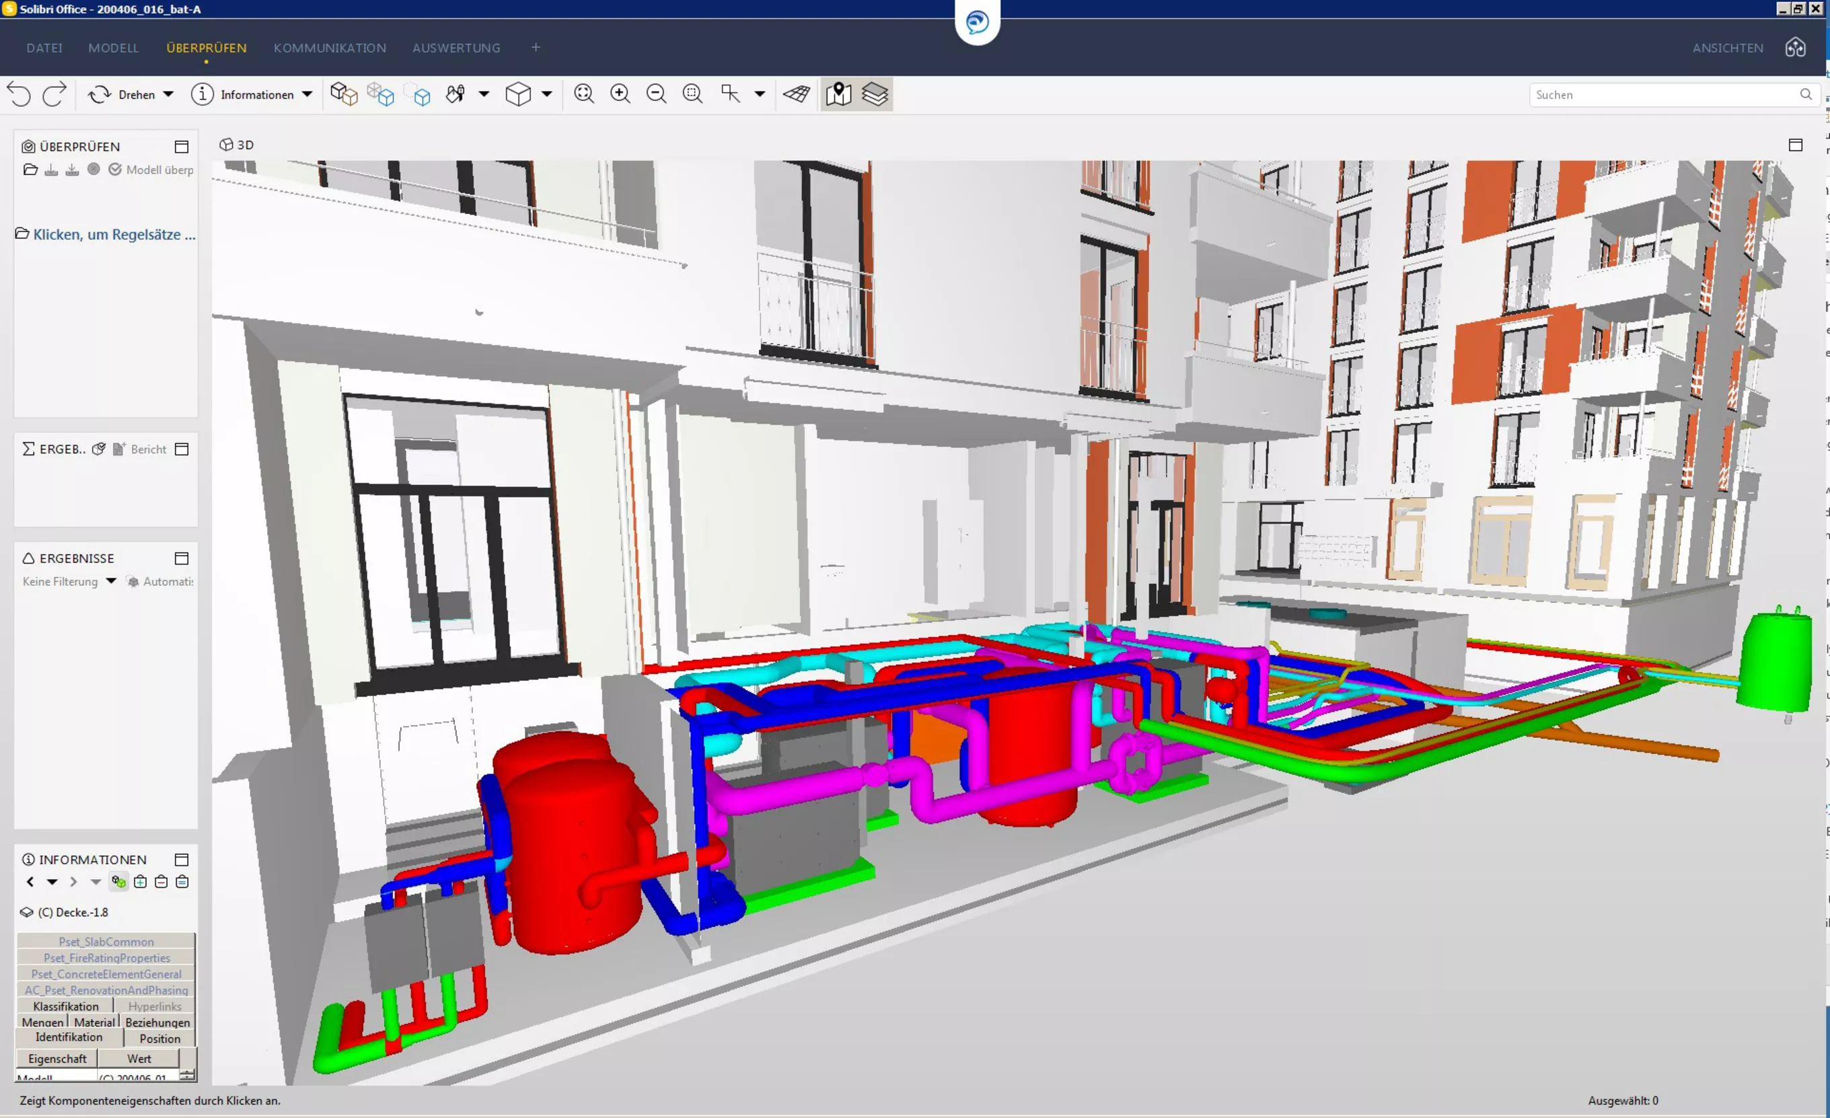Toggle the layers floor view button
The height and width of the screenshot is (1118, 1830).
tap(875, 94)
